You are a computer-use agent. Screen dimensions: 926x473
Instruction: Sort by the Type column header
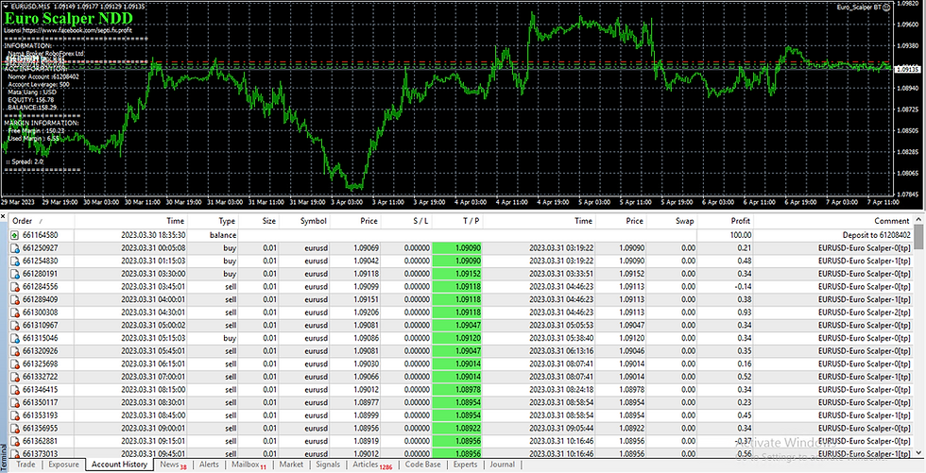click(x=214, y=221)
